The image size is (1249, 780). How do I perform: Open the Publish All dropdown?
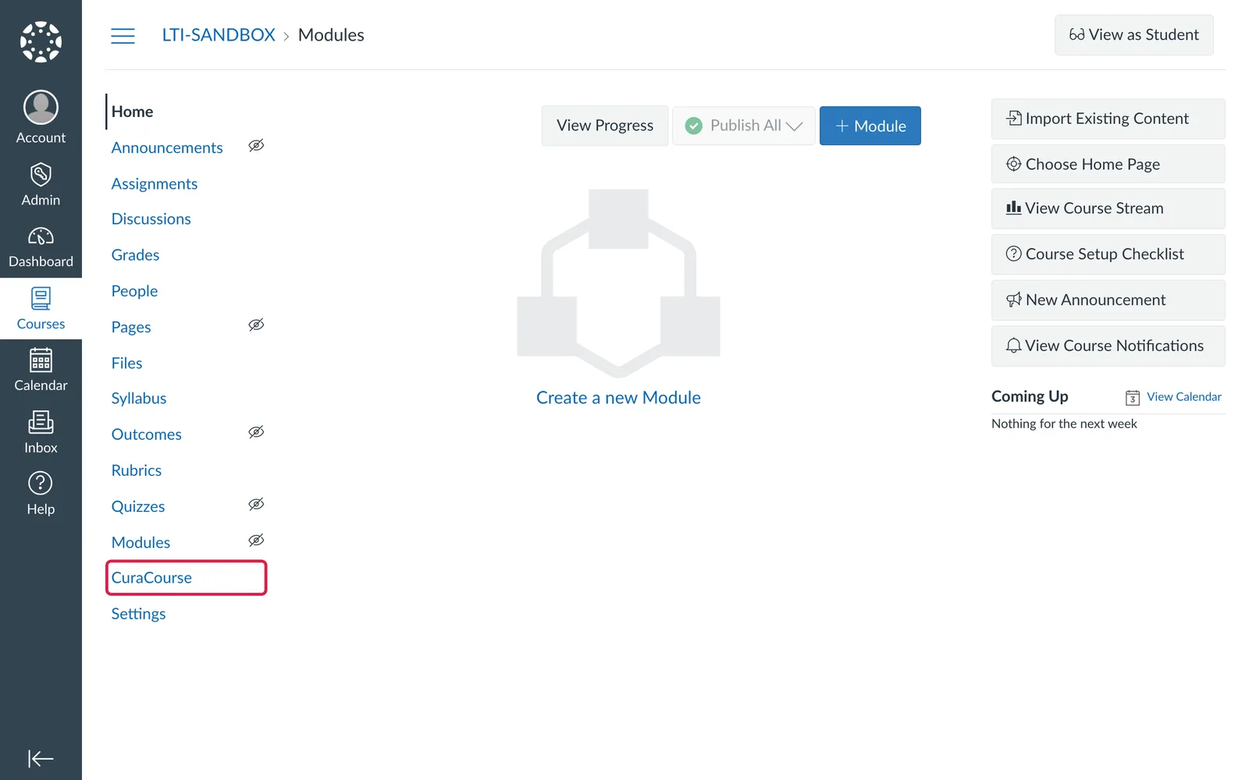(744, 126)
